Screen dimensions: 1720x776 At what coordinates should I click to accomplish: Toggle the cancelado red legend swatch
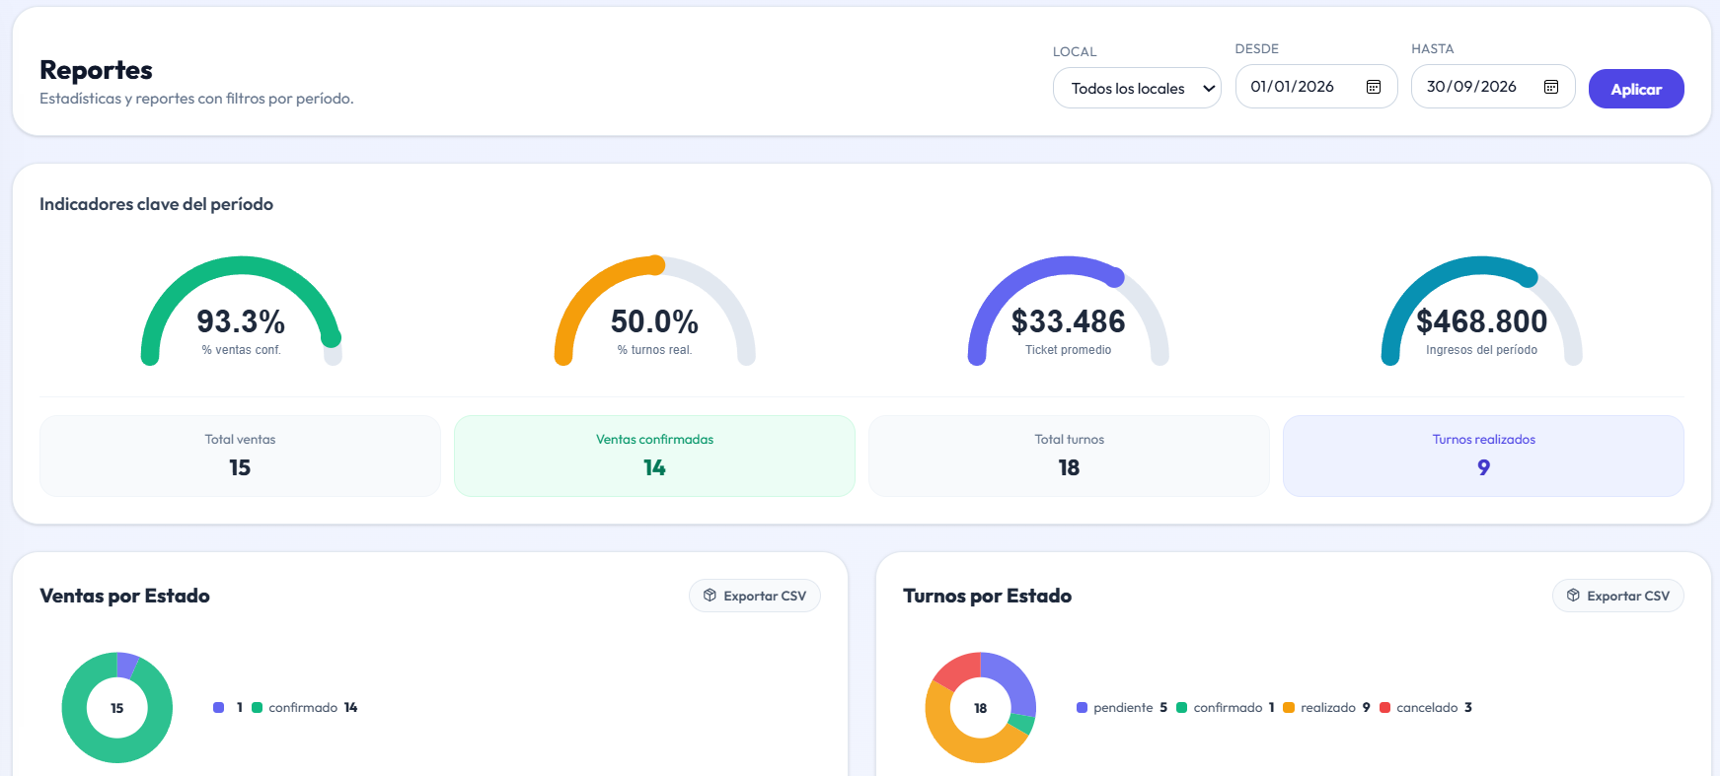[1384, 708]
